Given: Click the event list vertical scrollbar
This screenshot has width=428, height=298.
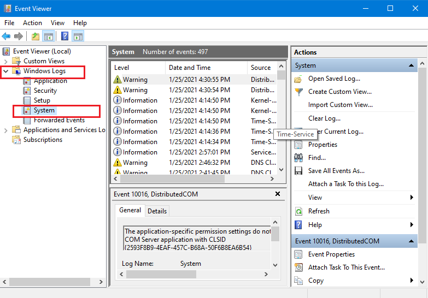Looking at the screenshot, I should pyautogui.click(x=282, y=120).
